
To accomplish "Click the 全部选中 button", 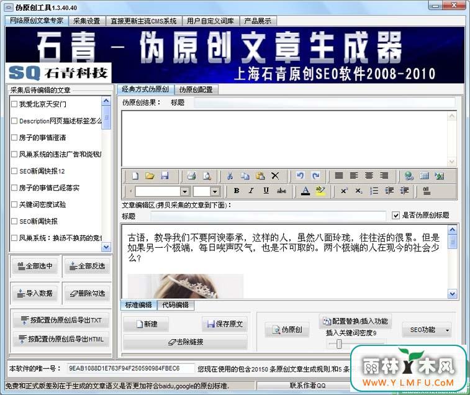I will click(35, 266).
